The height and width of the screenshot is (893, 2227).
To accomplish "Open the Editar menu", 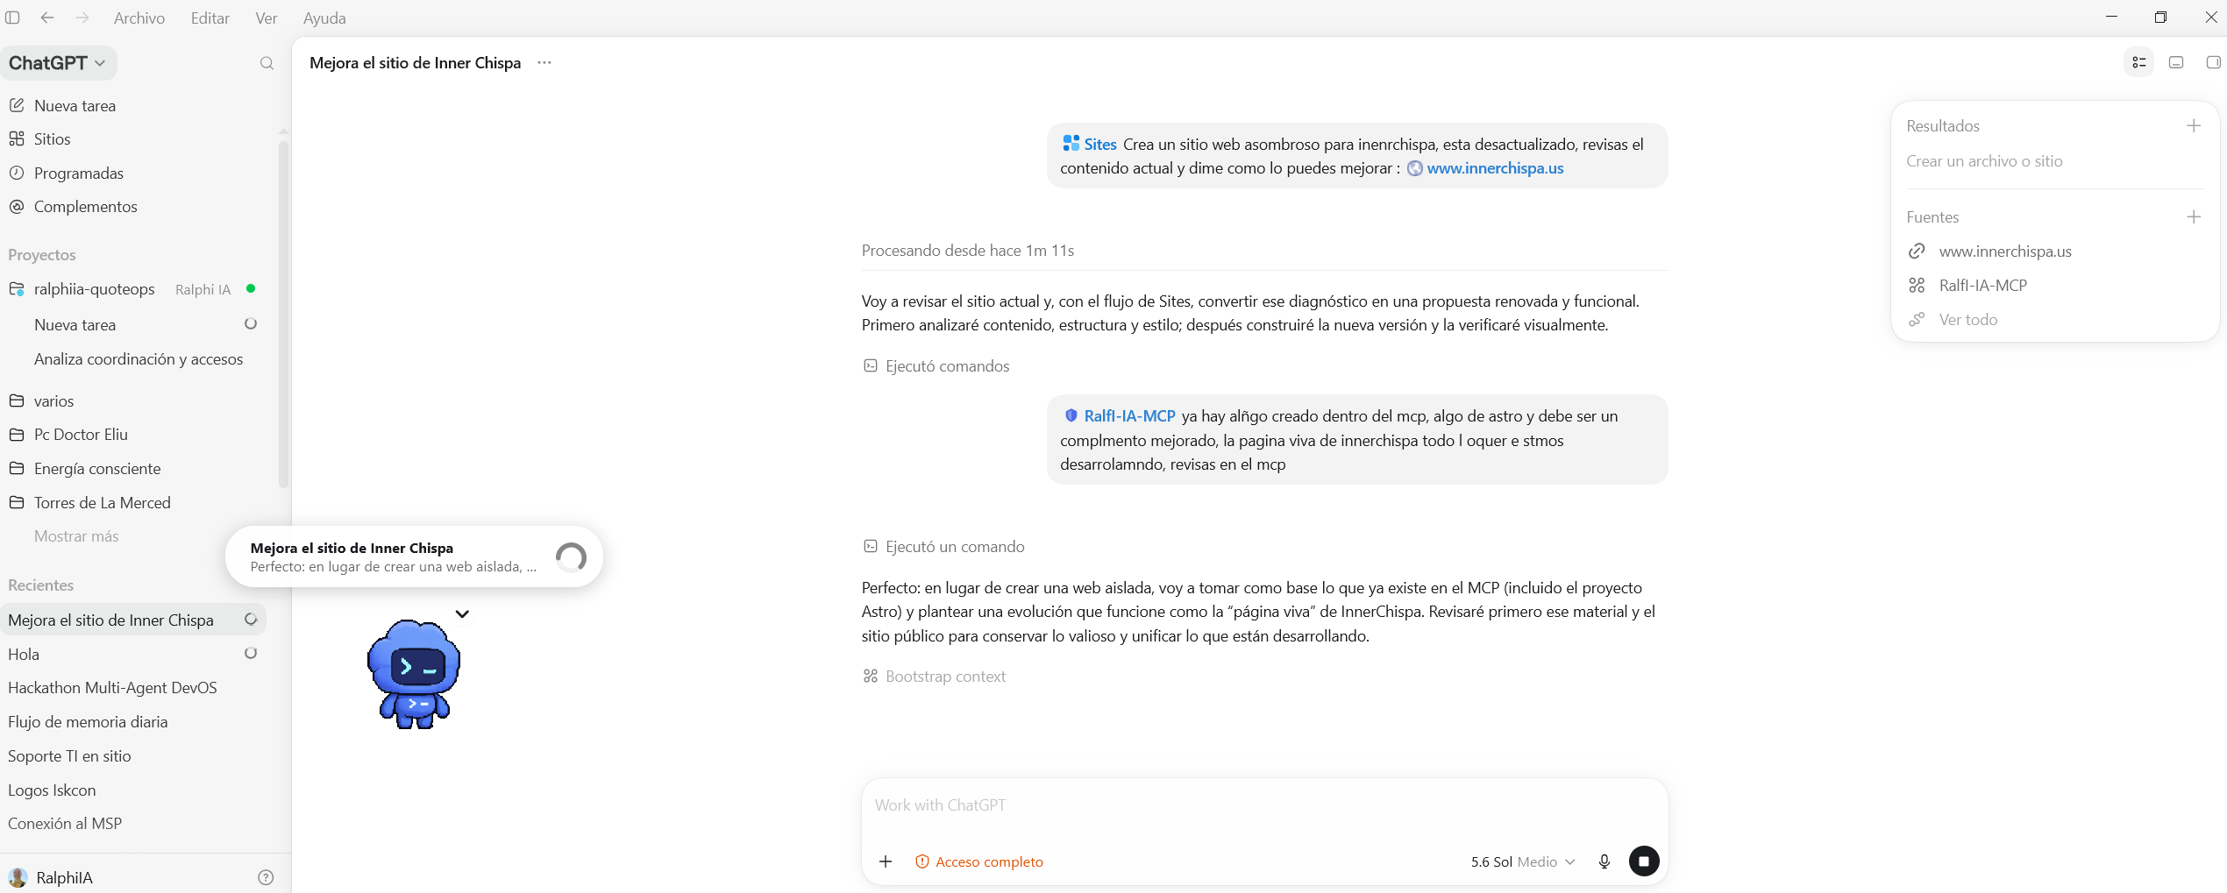I will [210, 18].
